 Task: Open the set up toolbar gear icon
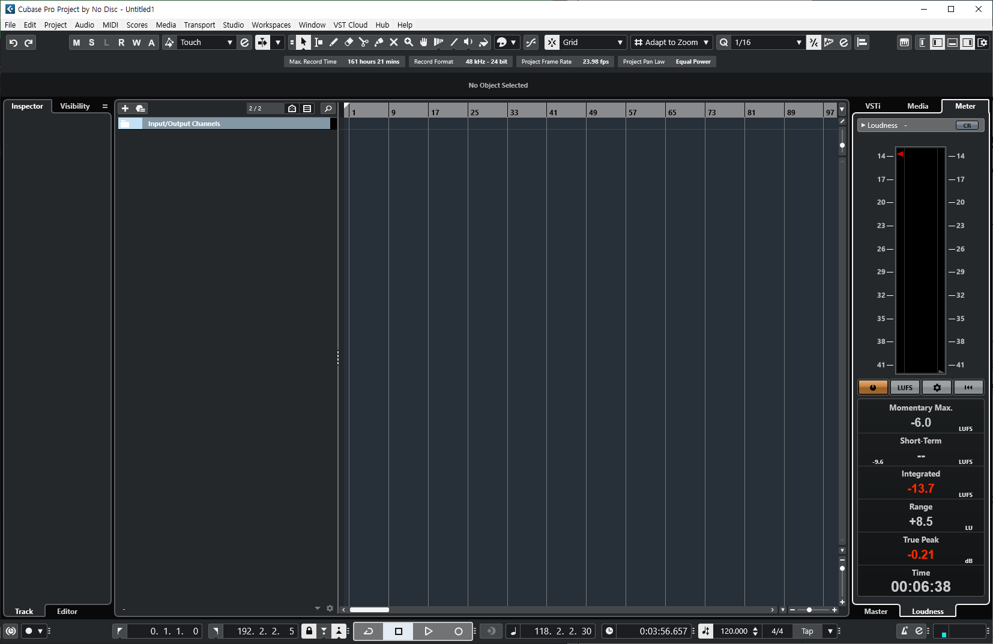pos(982,42)
